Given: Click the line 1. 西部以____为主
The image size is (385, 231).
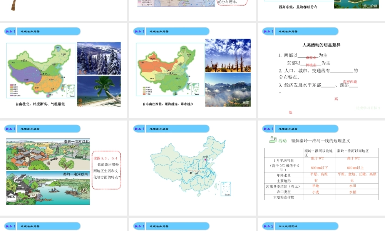Looking at the screenshot, I should click(303, 55).
